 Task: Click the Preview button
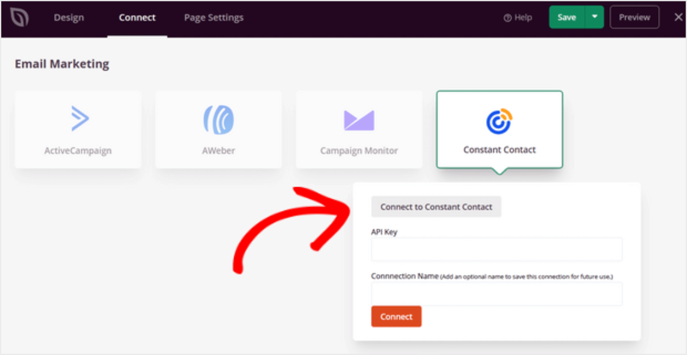634,17
